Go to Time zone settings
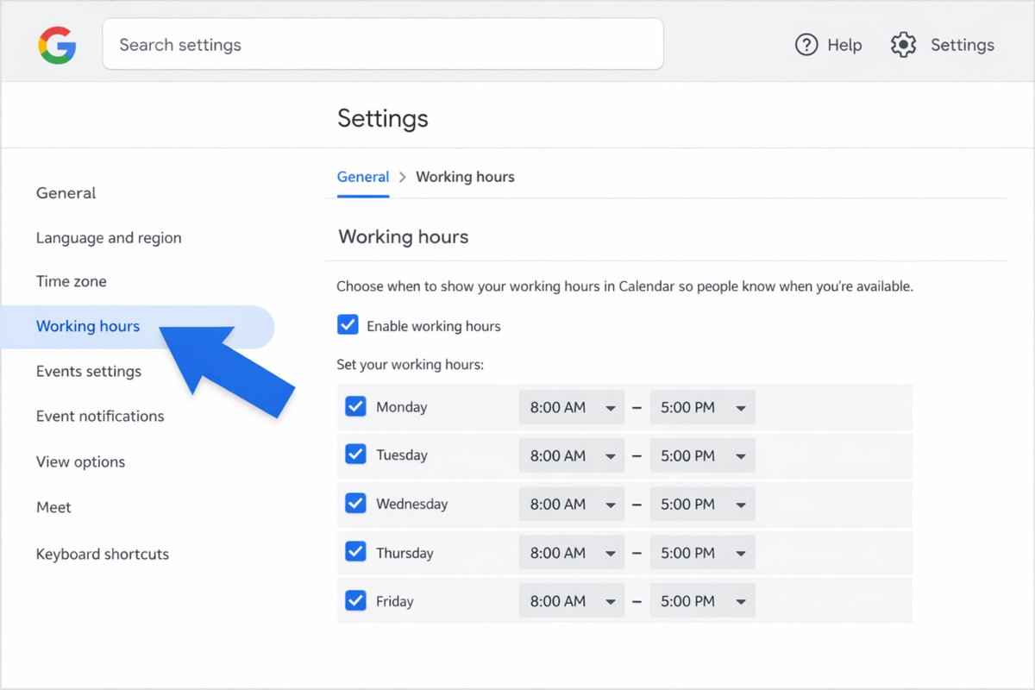 pos(72,281)
